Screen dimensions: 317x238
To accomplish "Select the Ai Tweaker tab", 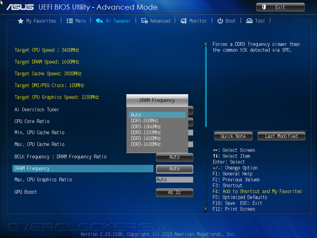I will click(x=113, y=21).
